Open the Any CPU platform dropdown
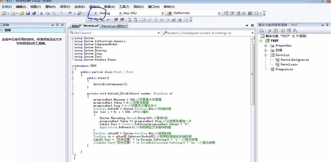 [163, 13]
